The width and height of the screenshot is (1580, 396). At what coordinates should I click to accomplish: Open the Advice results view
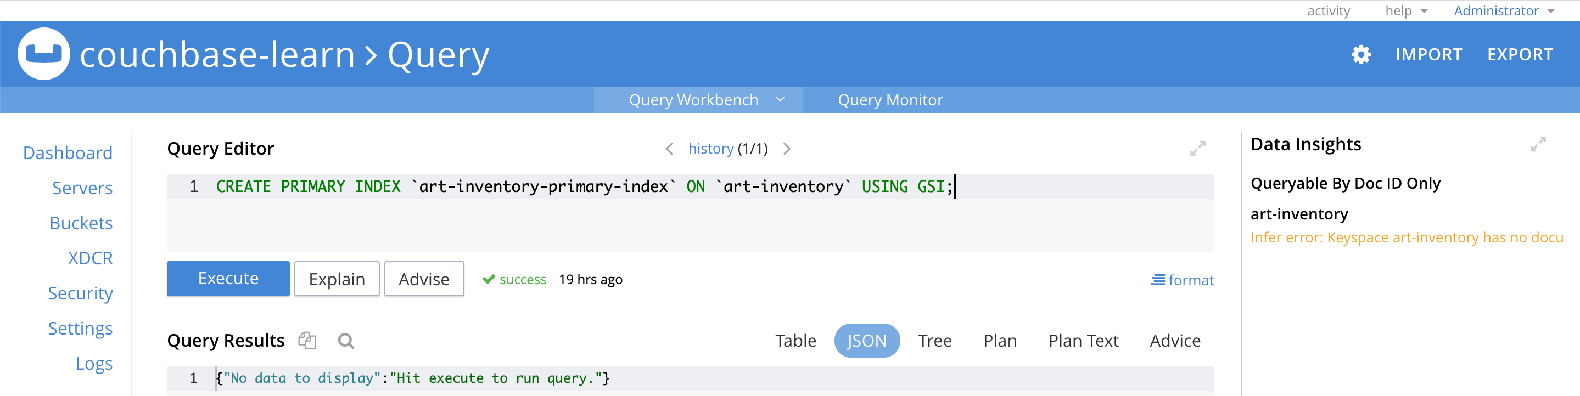[x=1175, y=341]
